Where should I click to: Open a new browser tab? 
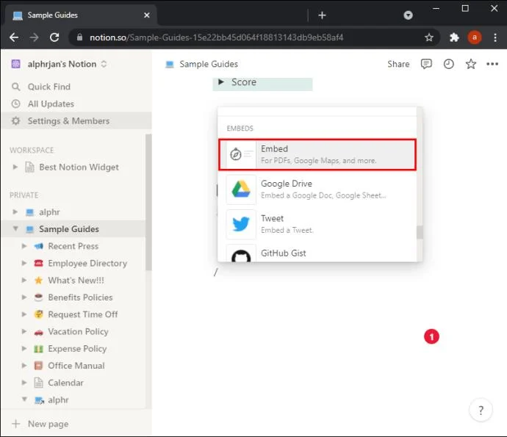point(322,15)
